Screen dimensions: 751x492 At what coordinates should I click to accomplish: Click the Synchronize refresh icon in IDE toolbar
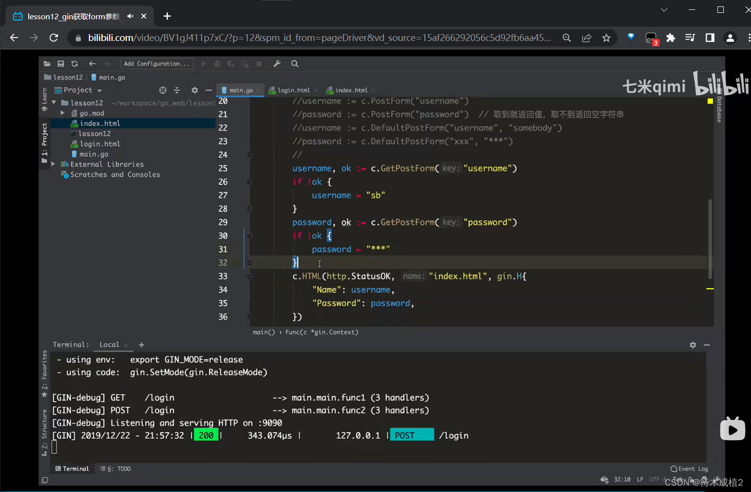point(75,64)
